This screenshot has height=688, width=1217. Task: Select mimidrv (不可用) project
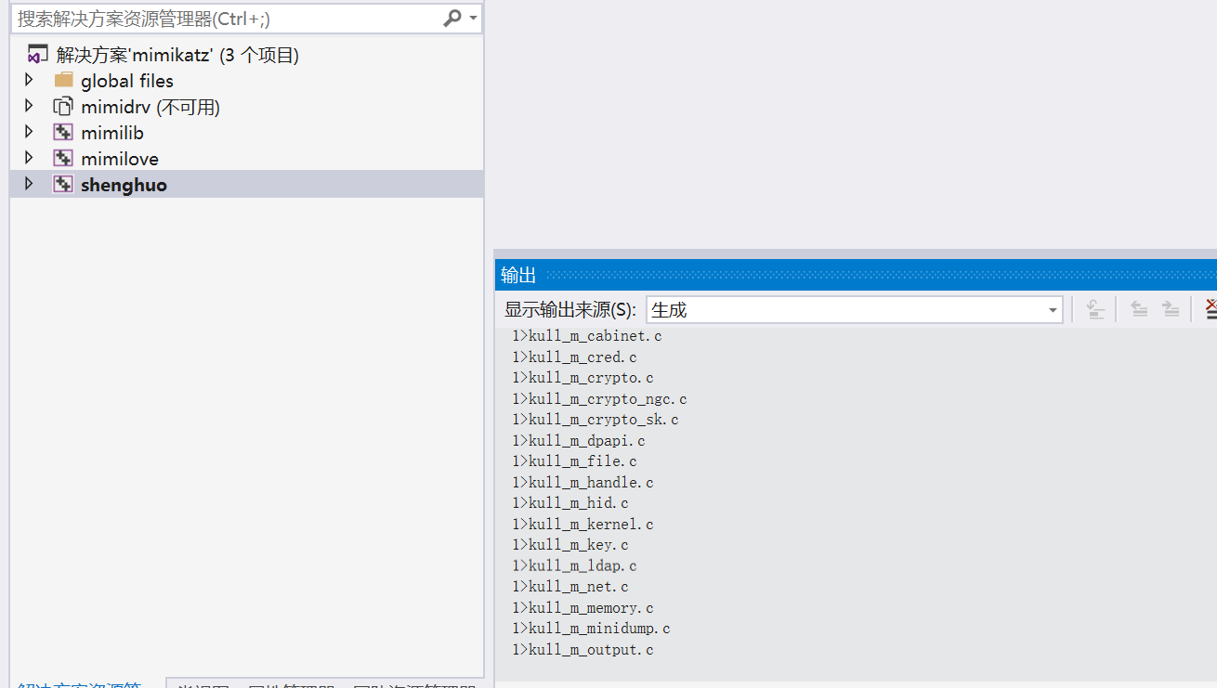click(x=150, y=107)
